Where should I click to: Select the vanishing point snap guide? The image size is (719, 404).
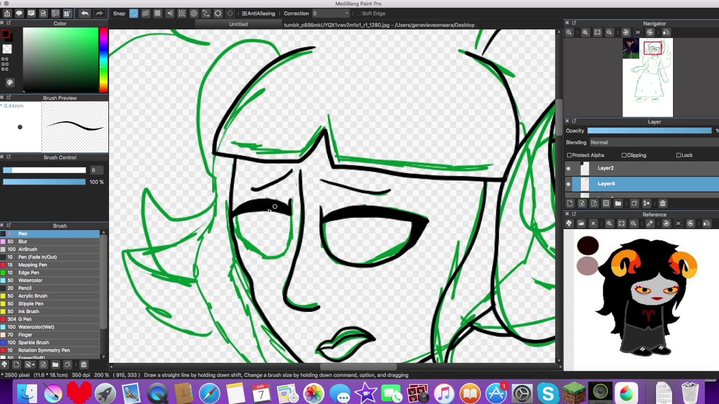(x=170, y=13)
